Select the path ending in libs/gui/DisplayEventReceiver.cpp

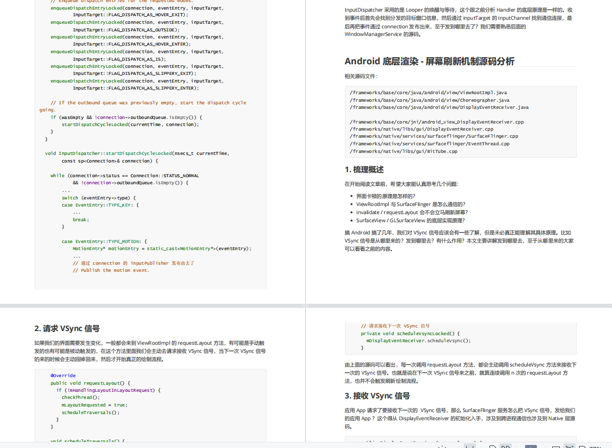point(421,129)
